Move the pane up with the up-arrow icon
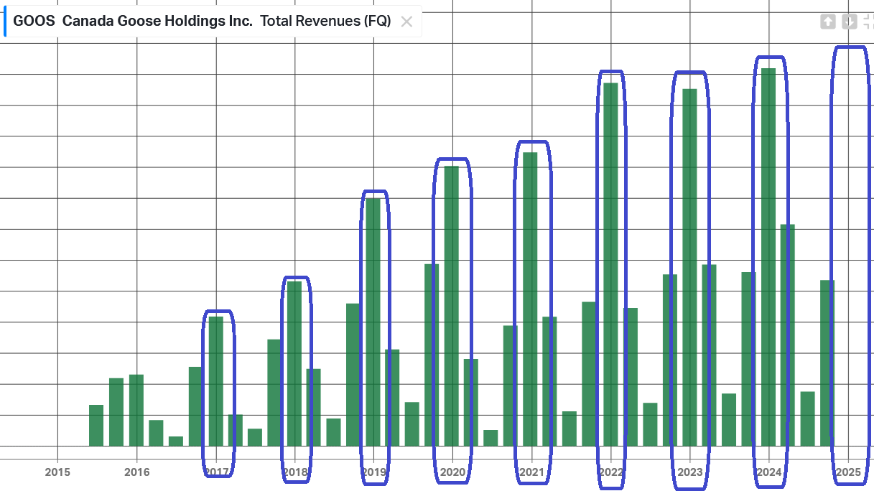Screen dimensions: 874x491 pos(828,22)
